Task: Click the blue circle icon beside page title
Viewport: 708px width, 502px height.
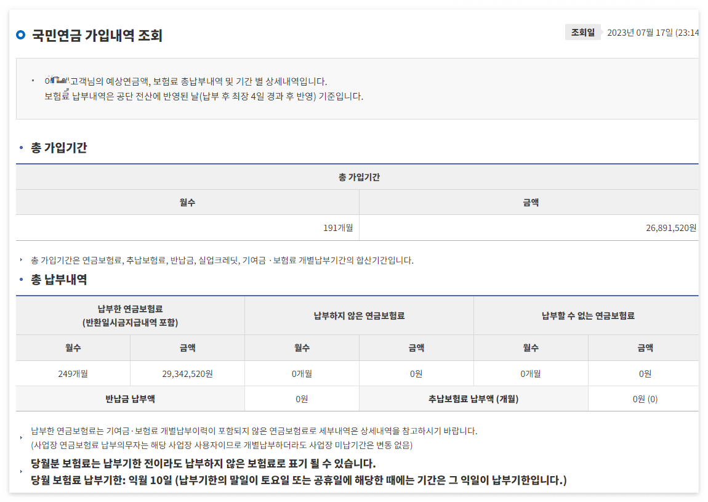Action: (x=21, y=35)
